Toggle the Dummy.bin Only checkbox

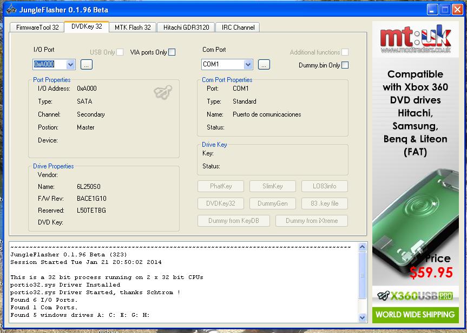345,65
